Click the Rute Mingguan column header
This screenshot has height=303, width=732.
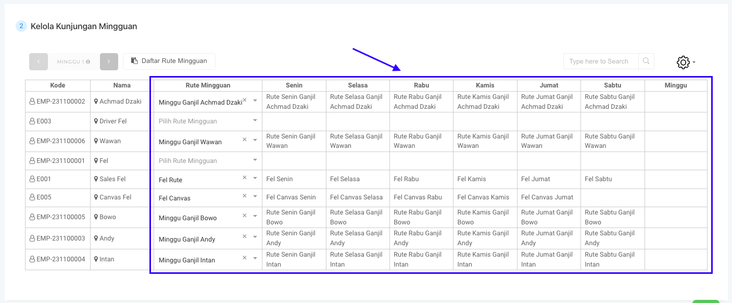[x=208, y=85]
